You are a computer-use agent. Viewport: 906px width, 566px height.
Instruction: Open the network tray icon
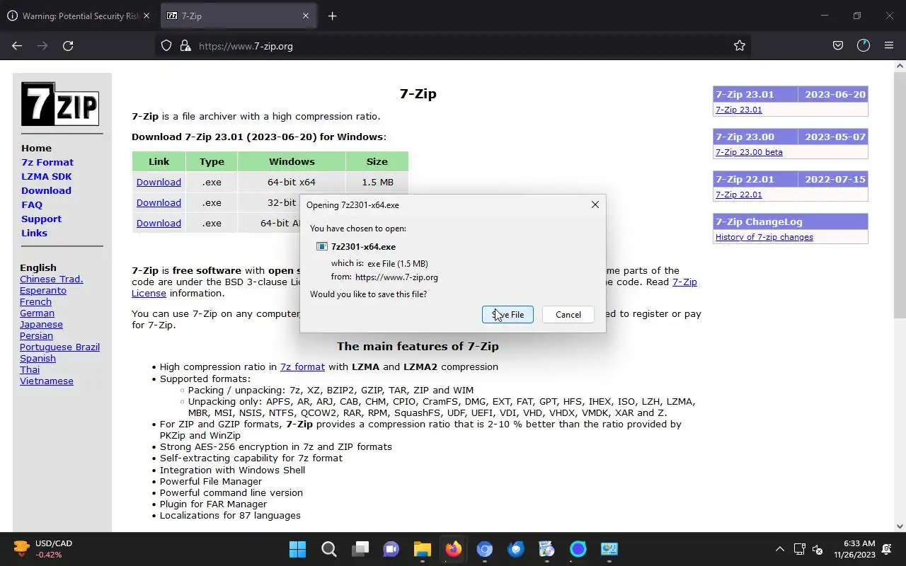[799, 549]
